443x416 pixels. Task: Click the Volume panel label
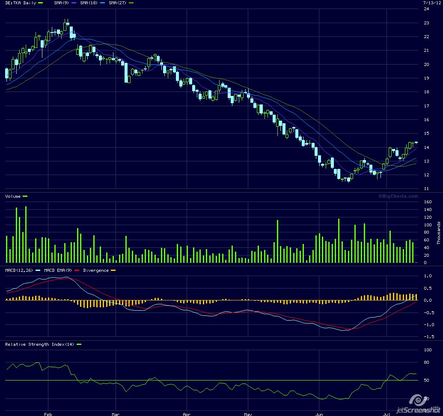tap(13, 196)
